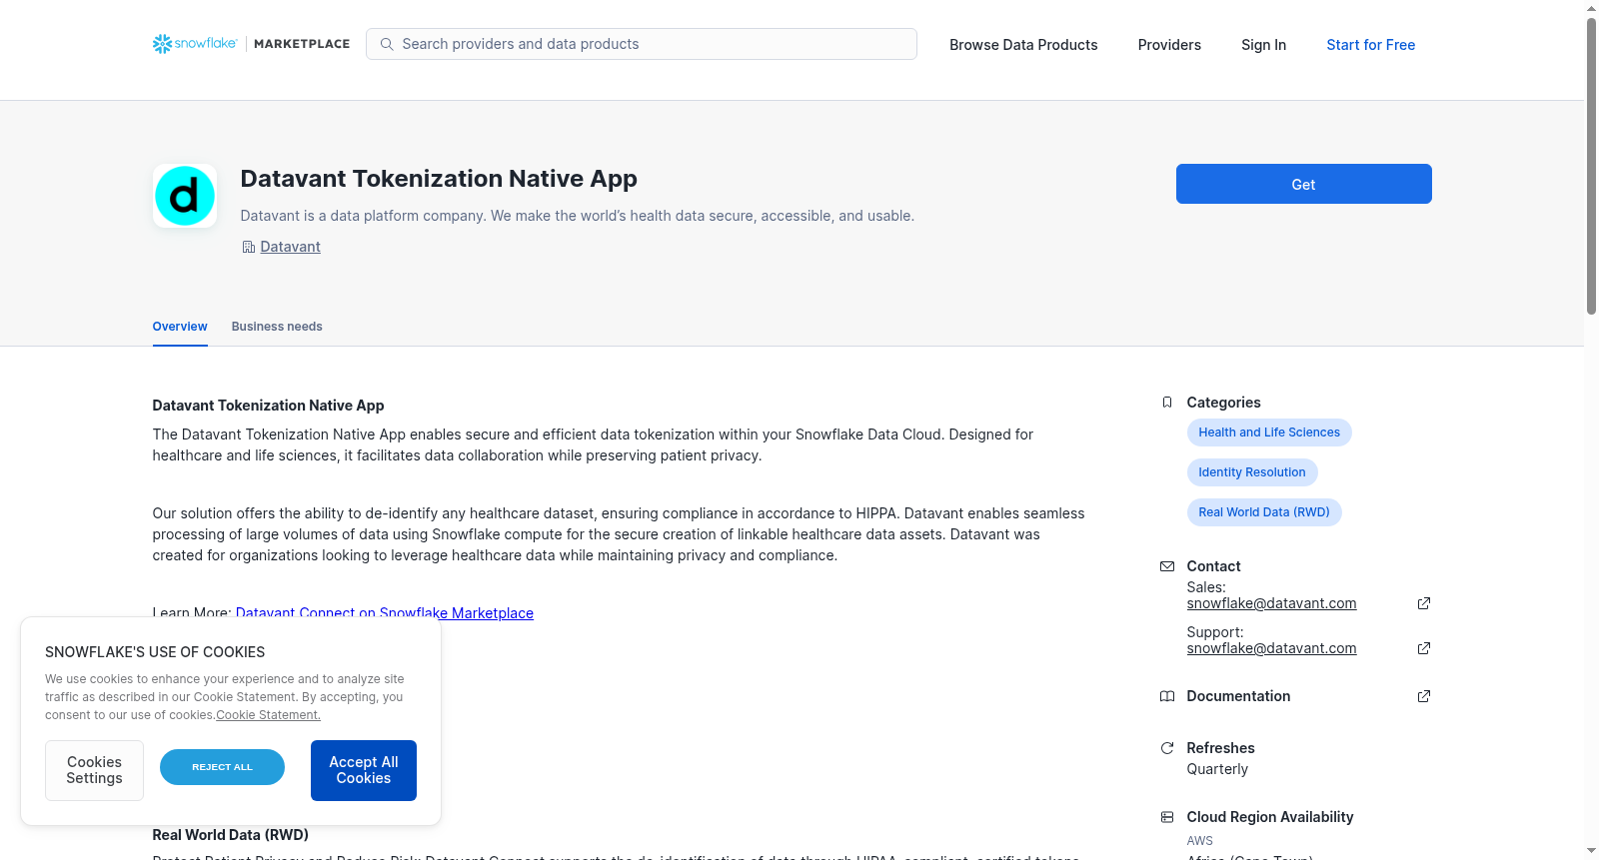Click the Contact heading

1213,566
